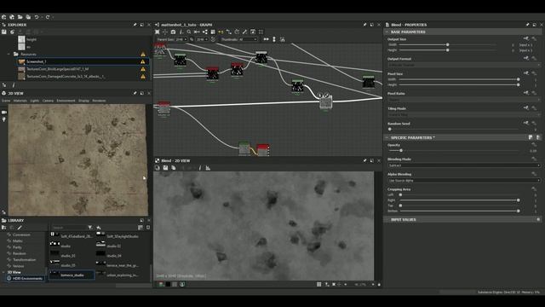This screenshot has height=307, width=545.
Task: Open the Display menu in 3D View
Action: point(83,101)
